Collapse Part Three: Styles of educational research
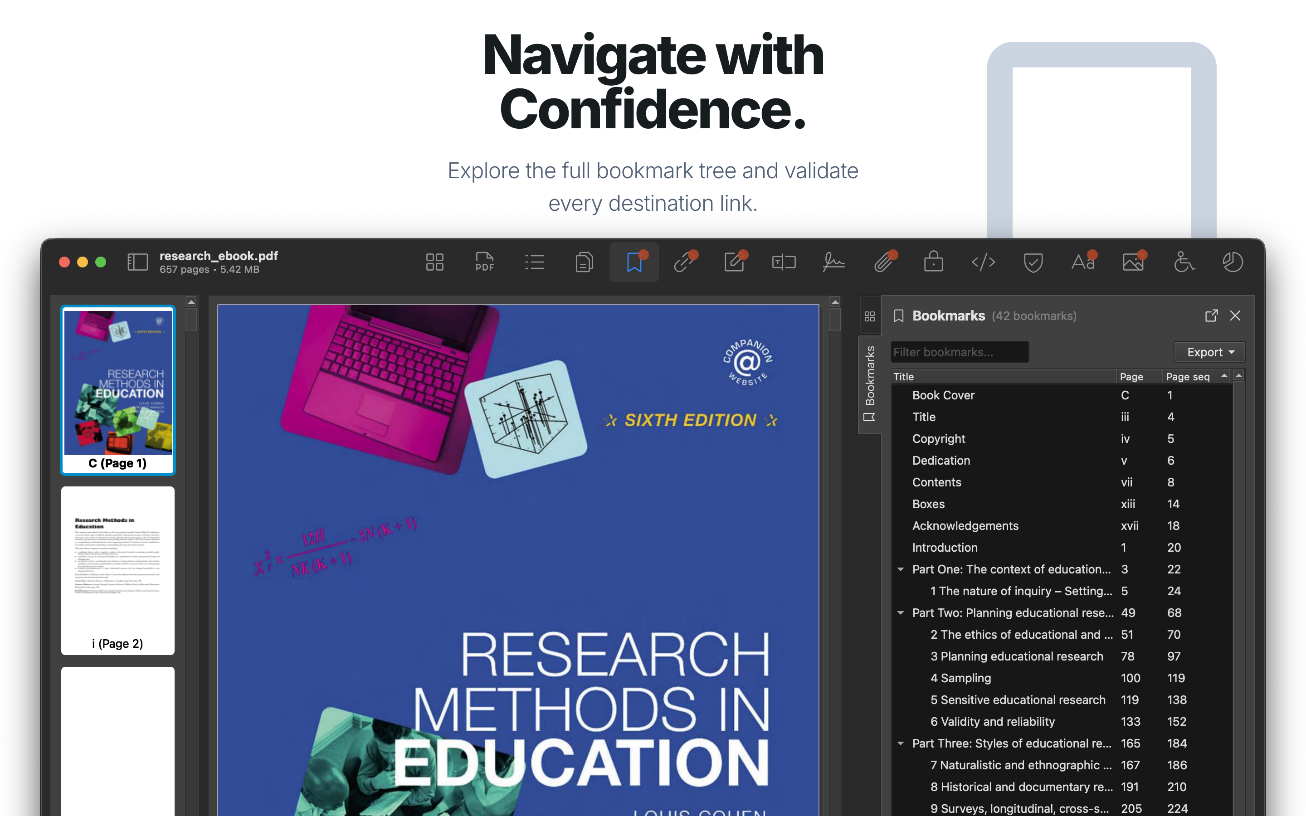 [x=900, y=743]
